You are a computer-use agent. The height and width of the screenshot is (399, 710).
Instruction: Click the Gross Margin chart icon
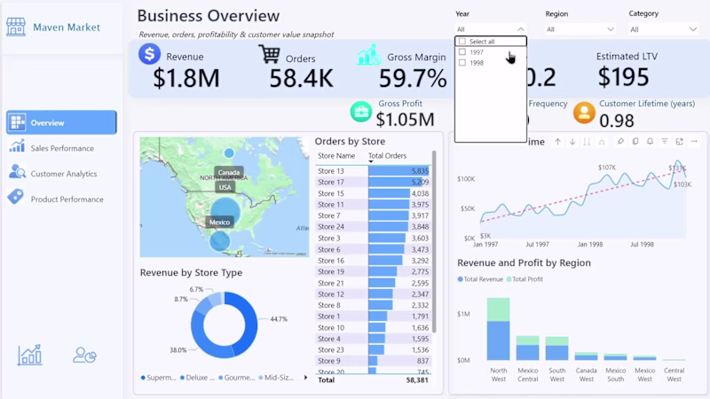pyautogui.click(x=367, y=55)
